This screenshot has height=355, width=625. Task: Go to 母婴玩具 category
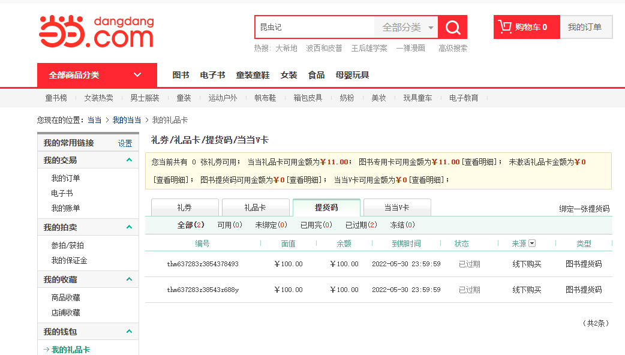352,75
